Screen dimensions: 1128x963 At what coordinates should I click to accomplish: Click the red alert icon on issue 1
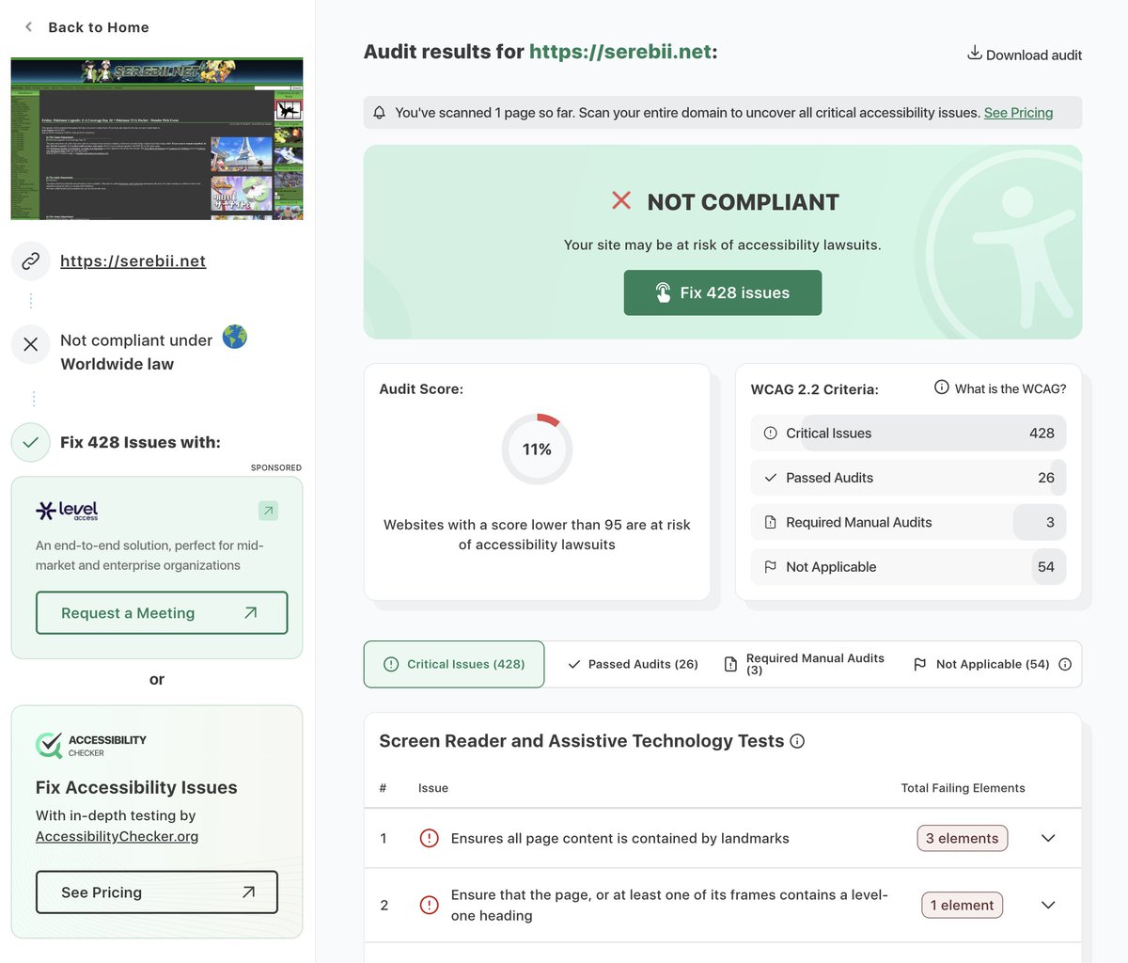pyautogui.click(x=430, y=838)
